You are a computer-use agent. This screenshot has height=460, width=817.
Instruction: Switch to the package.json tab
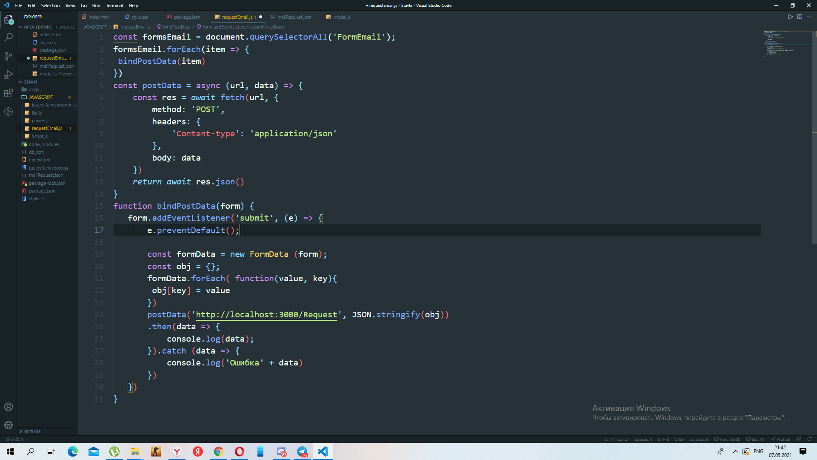187,17
